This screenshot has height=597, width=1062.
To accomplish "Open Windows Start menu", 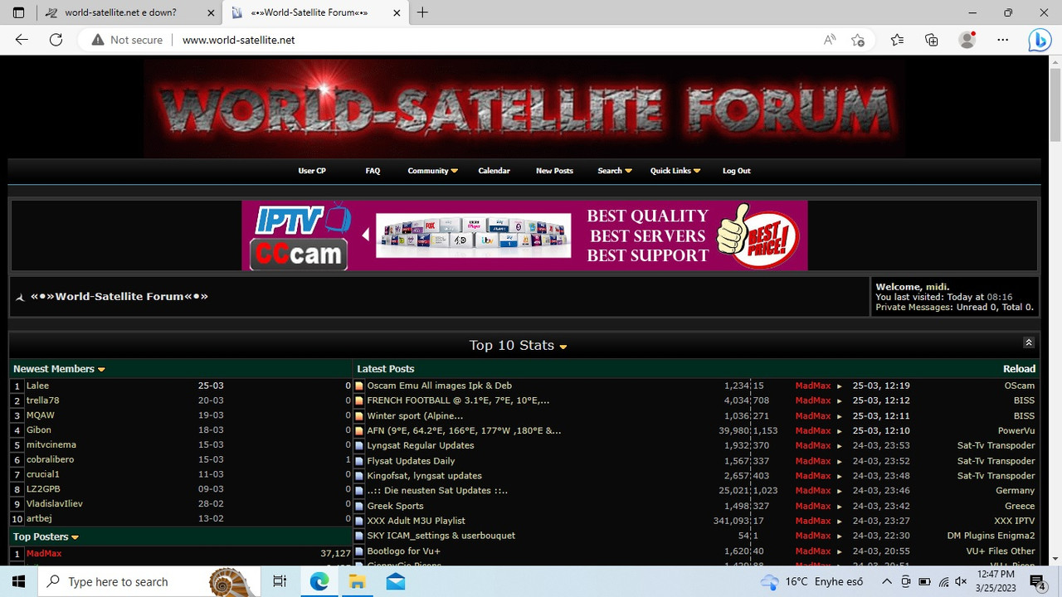I will coord(20,581).
